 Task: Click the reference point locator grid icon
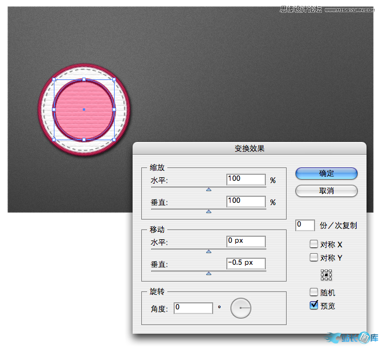point(326,275)
